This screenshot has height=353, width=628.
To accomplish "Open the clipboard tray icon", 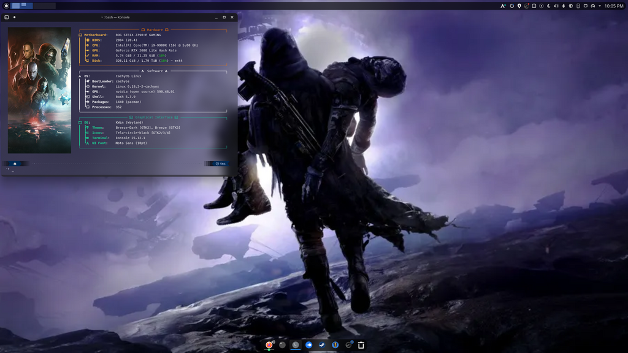I will pos(534,6).
